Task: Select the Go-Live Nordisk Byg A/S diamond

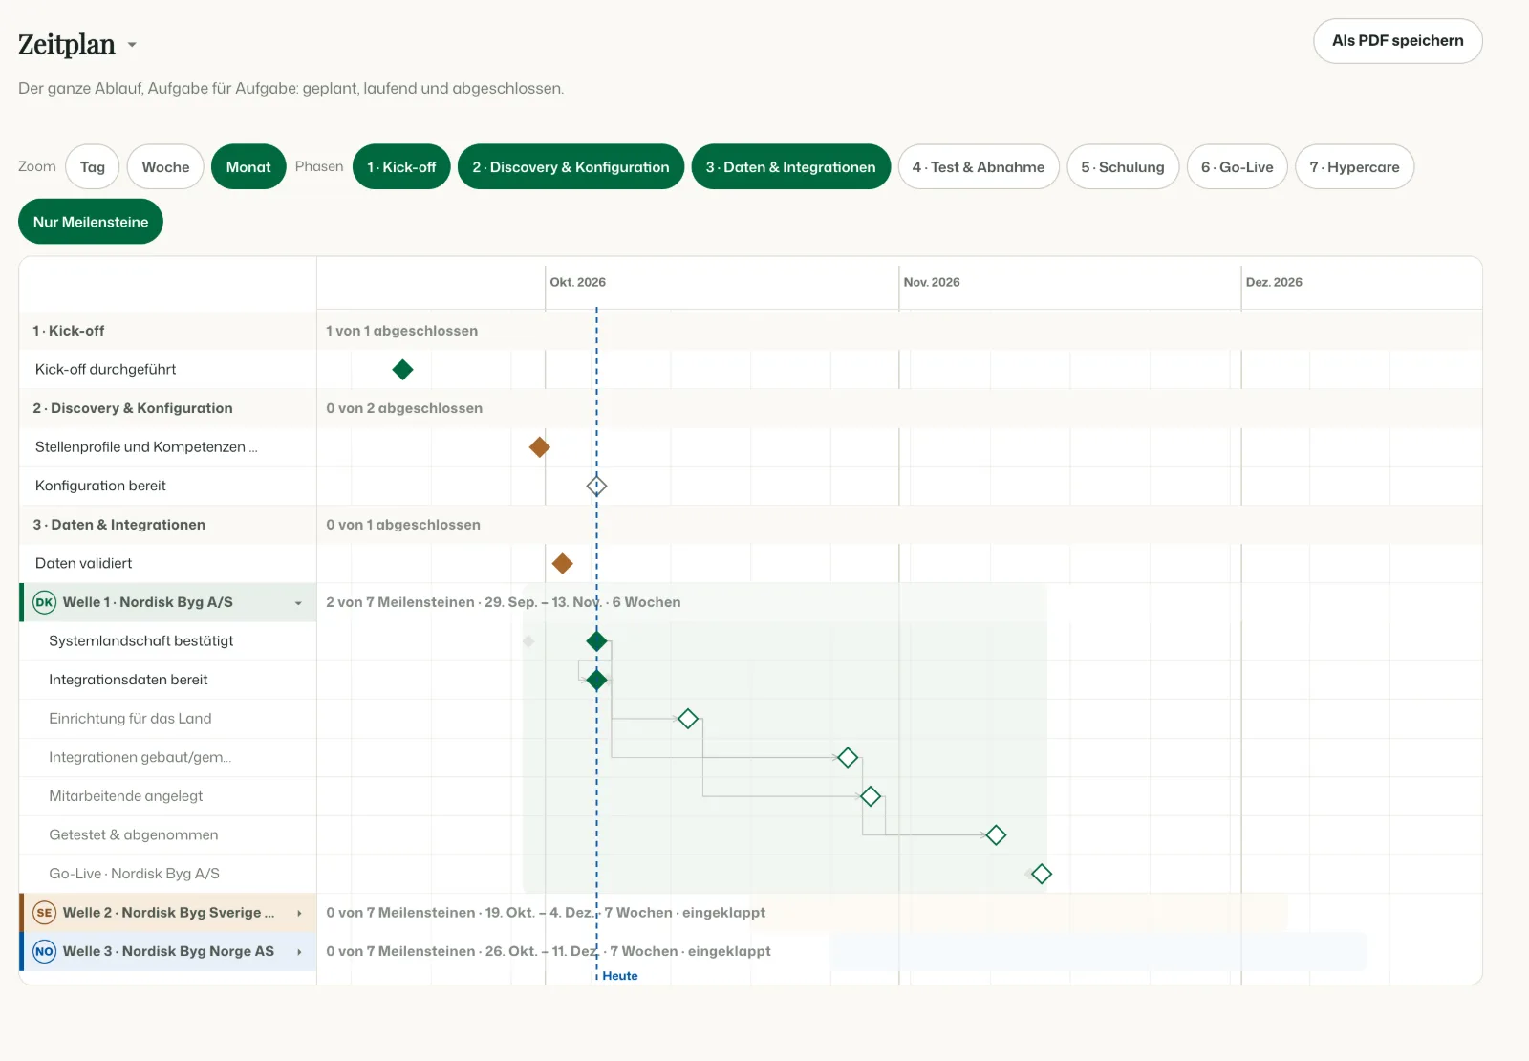Action: pyautogui.click(x=1041, y=874)
